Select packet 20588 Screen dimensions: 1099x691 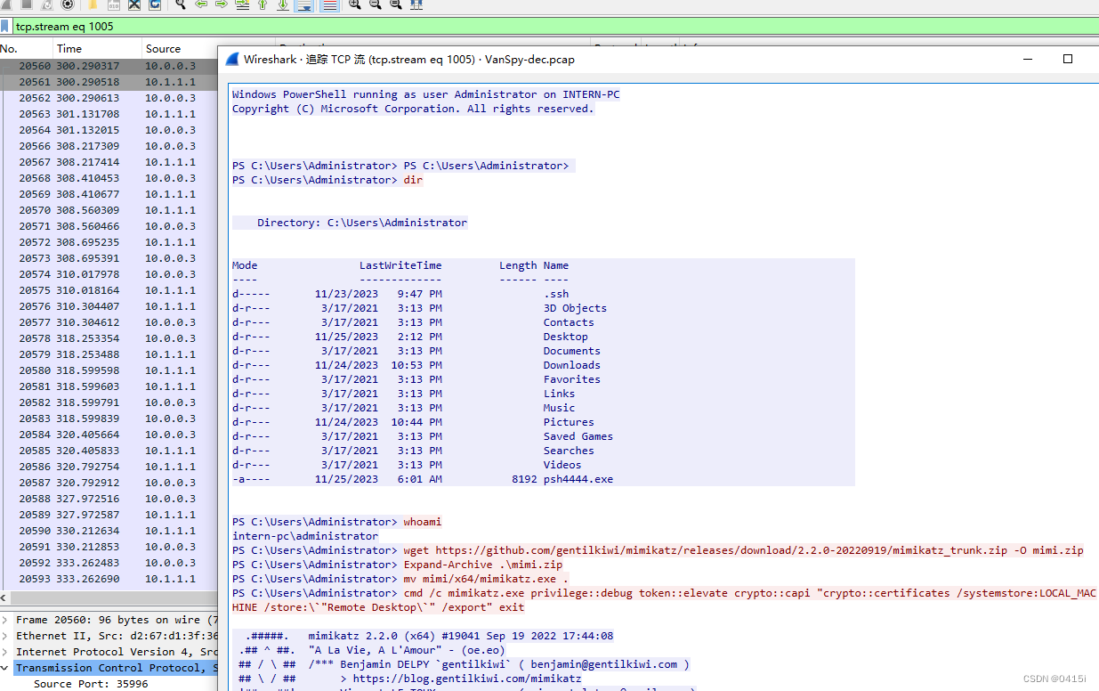pos(109,499)
